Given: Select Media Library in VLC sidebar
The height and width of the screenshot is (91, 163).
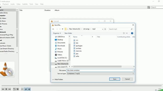Looking at the screenshot, I should 4,13.
